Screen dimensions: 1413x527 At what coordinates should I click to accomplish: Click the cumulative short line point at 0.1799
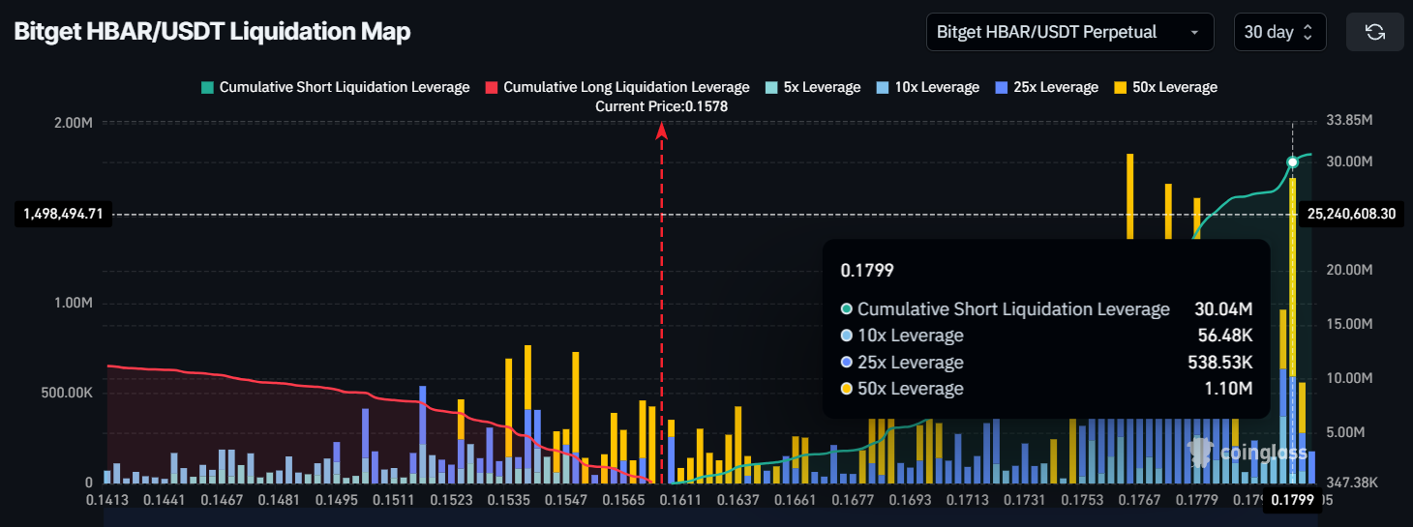(x=1292, y=161)
